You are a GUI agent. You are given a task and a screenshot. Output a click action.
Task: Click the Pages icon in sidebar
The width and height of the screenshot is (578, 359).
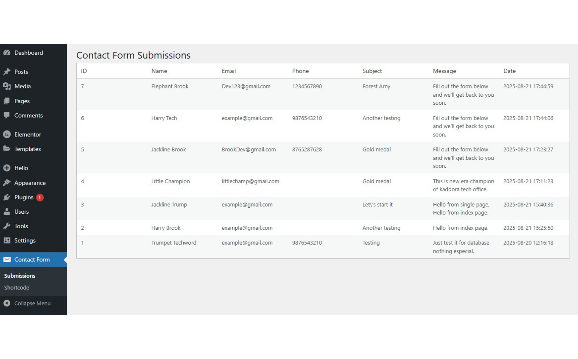pyautogui.click(x=7, y=101)
